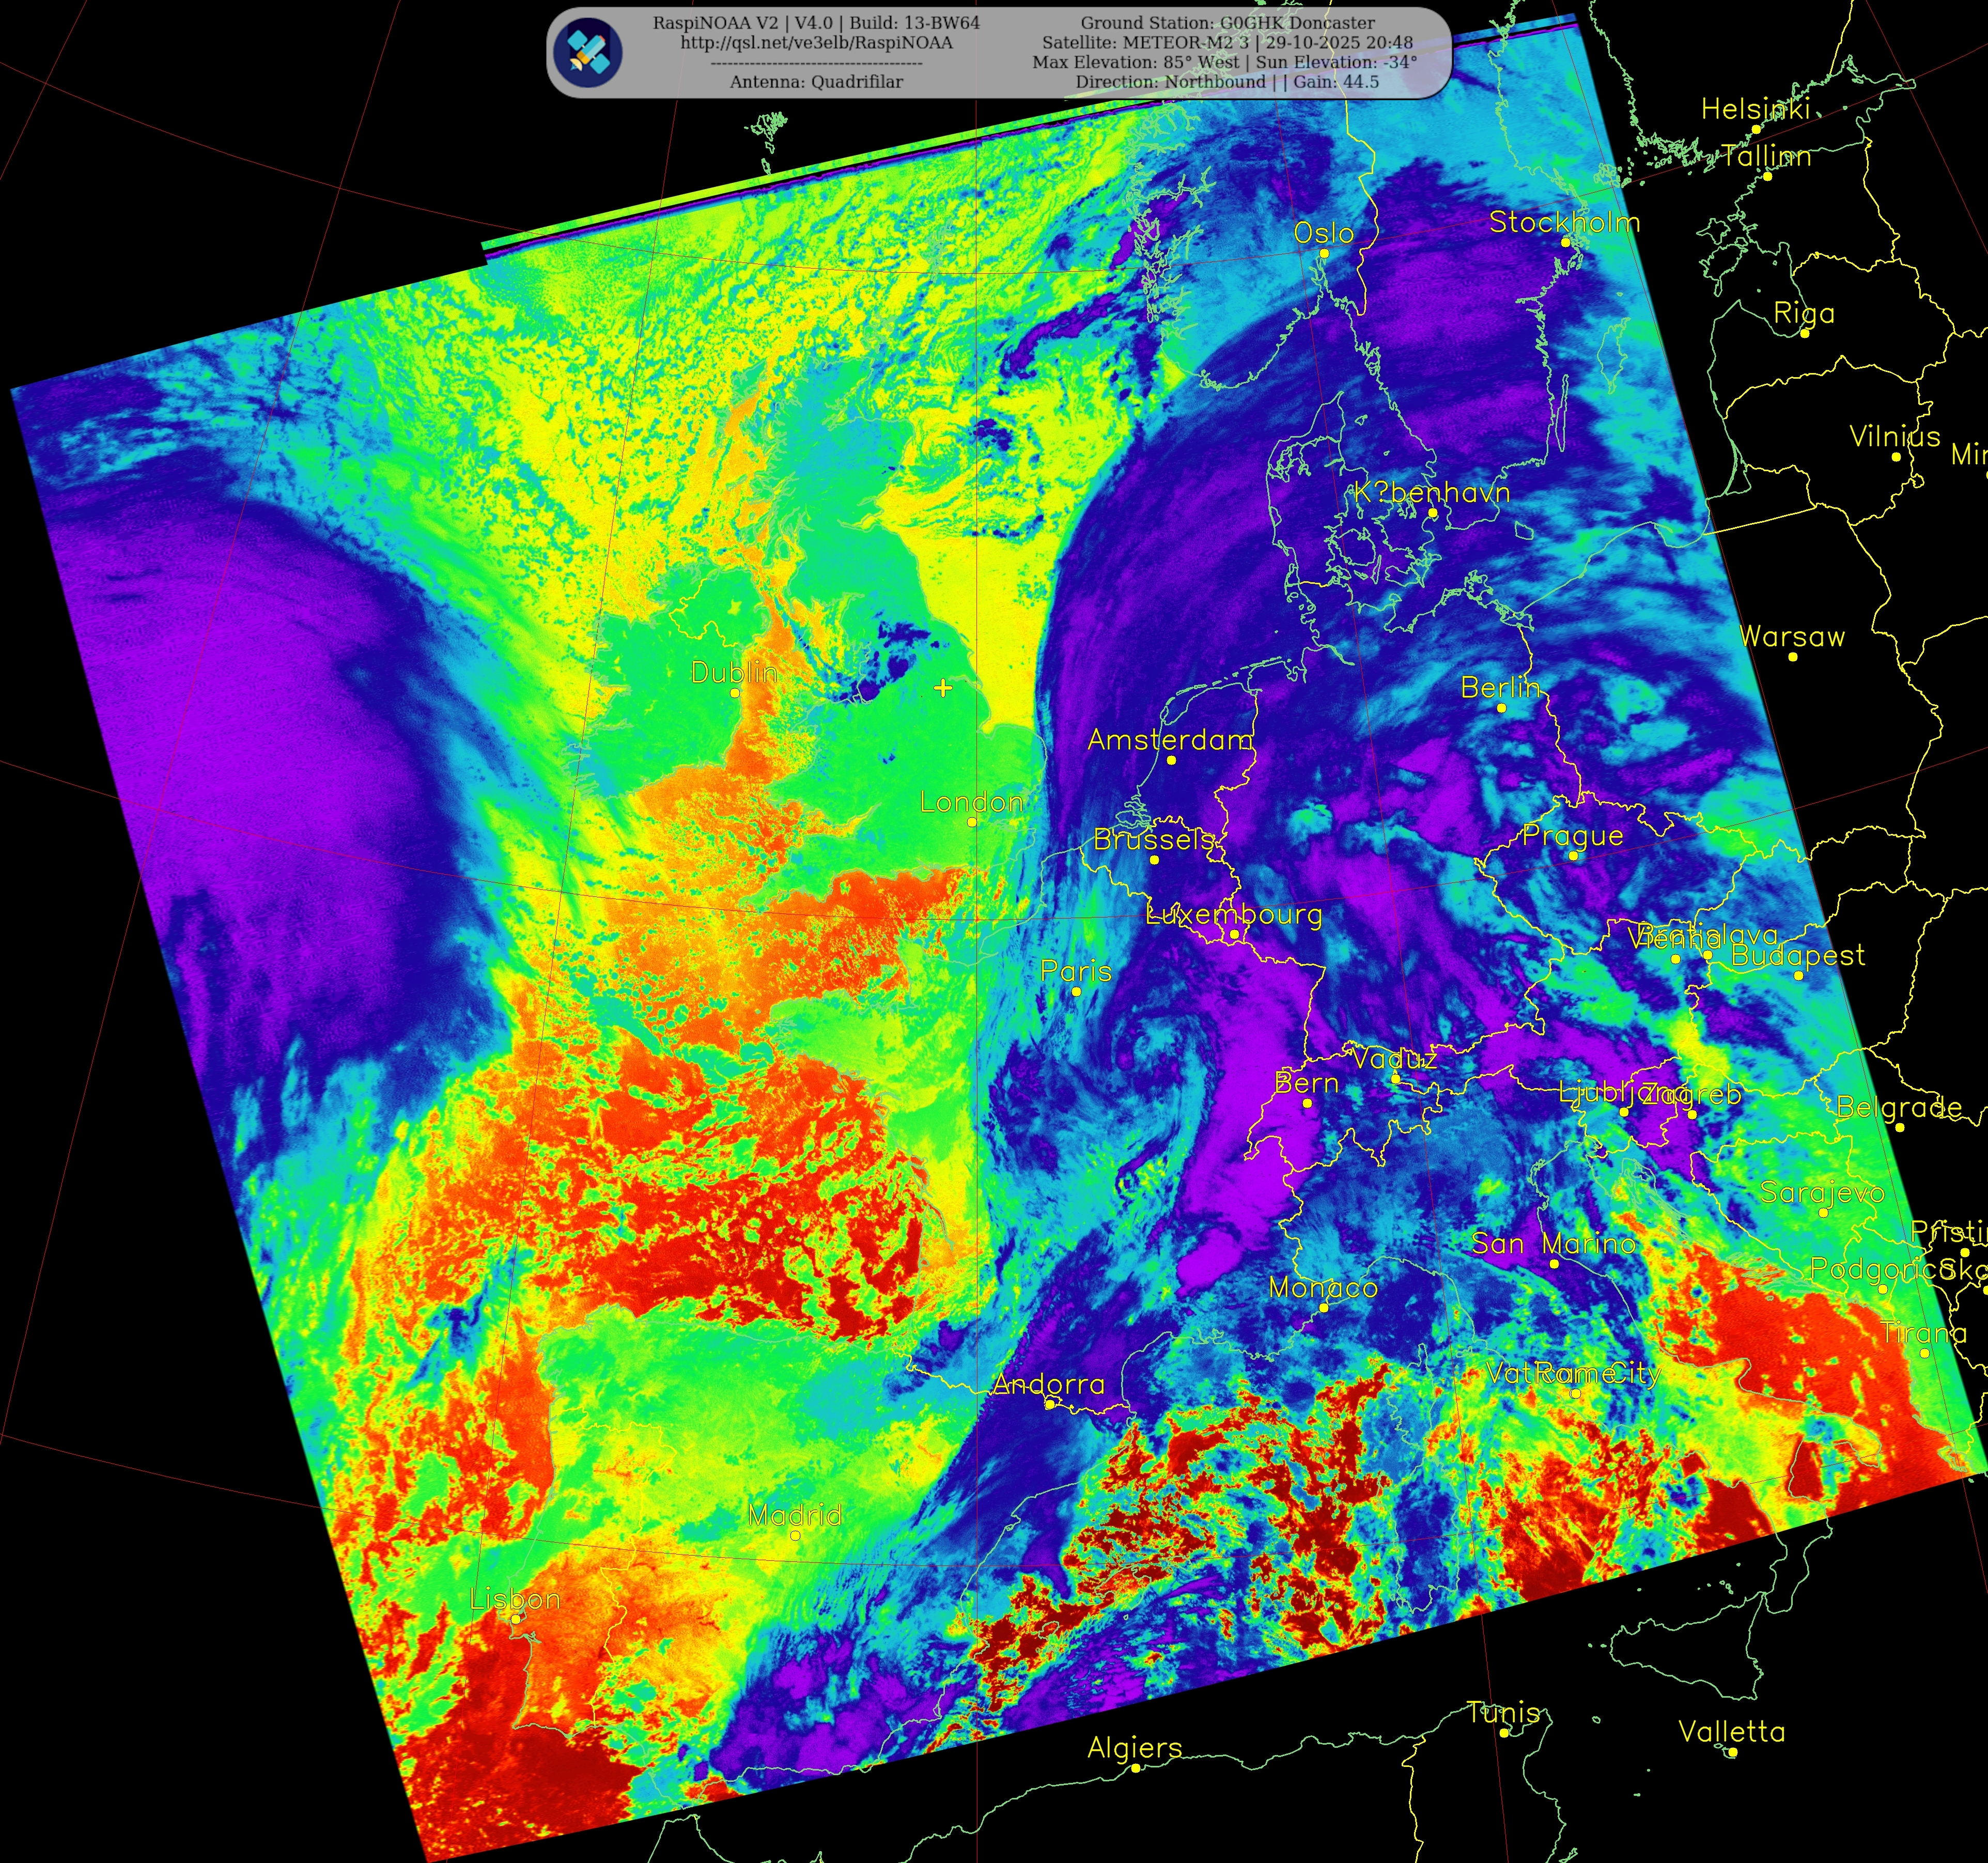Click the Berlin city marker dot

pyautogui.click(x=1501, y=708)
